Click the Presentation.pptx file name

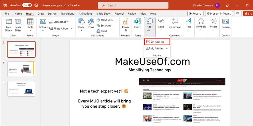click(x=52, y=5)
